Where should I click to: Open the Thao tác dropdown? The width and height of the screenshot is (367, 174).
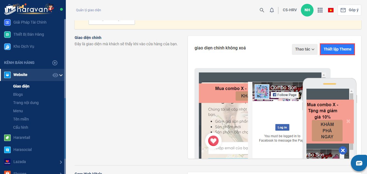(304, 49)
